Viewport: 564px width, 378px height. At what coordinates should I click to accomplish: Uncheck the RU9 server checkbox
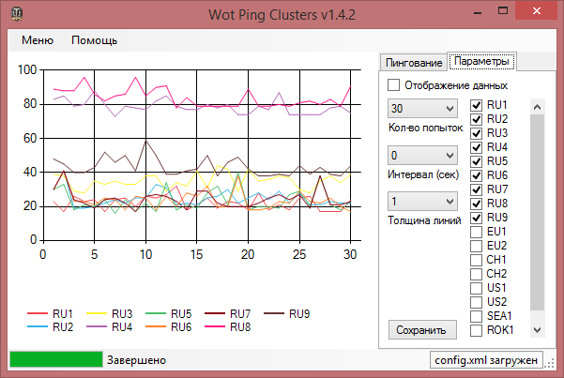(x=476, y=218)
